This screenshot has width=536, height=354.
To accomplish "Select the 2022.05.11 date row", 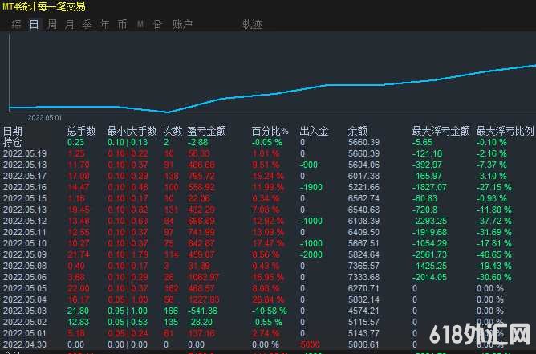I will [x=25, y=232].
